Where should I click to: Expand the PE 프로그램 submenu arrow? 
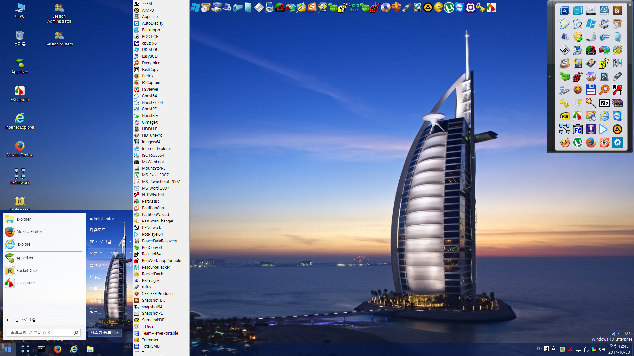tap(130, 242)
